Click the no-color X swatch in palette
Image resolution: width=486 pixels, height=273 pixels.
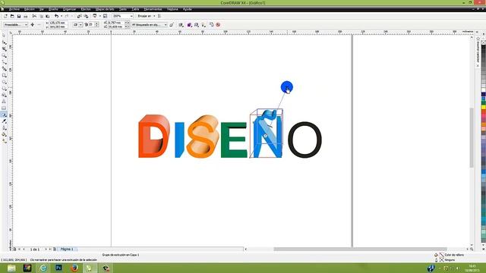tap(483, 42)
